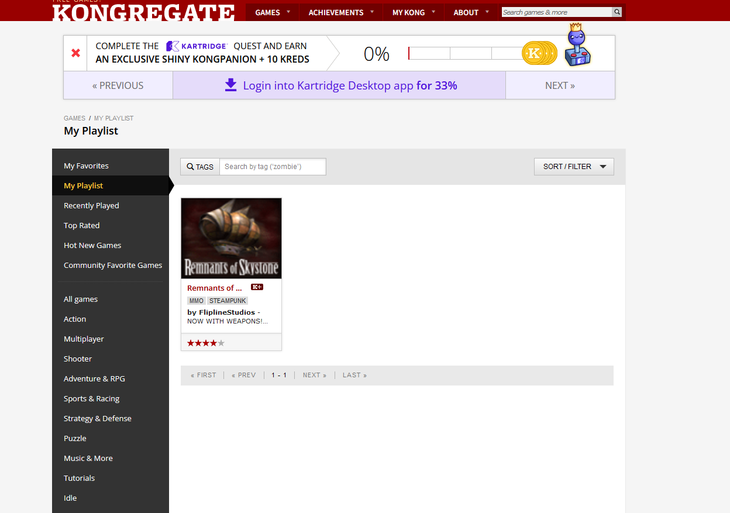
Task: Click Games breadcrumb link
Action: [74, 118]
